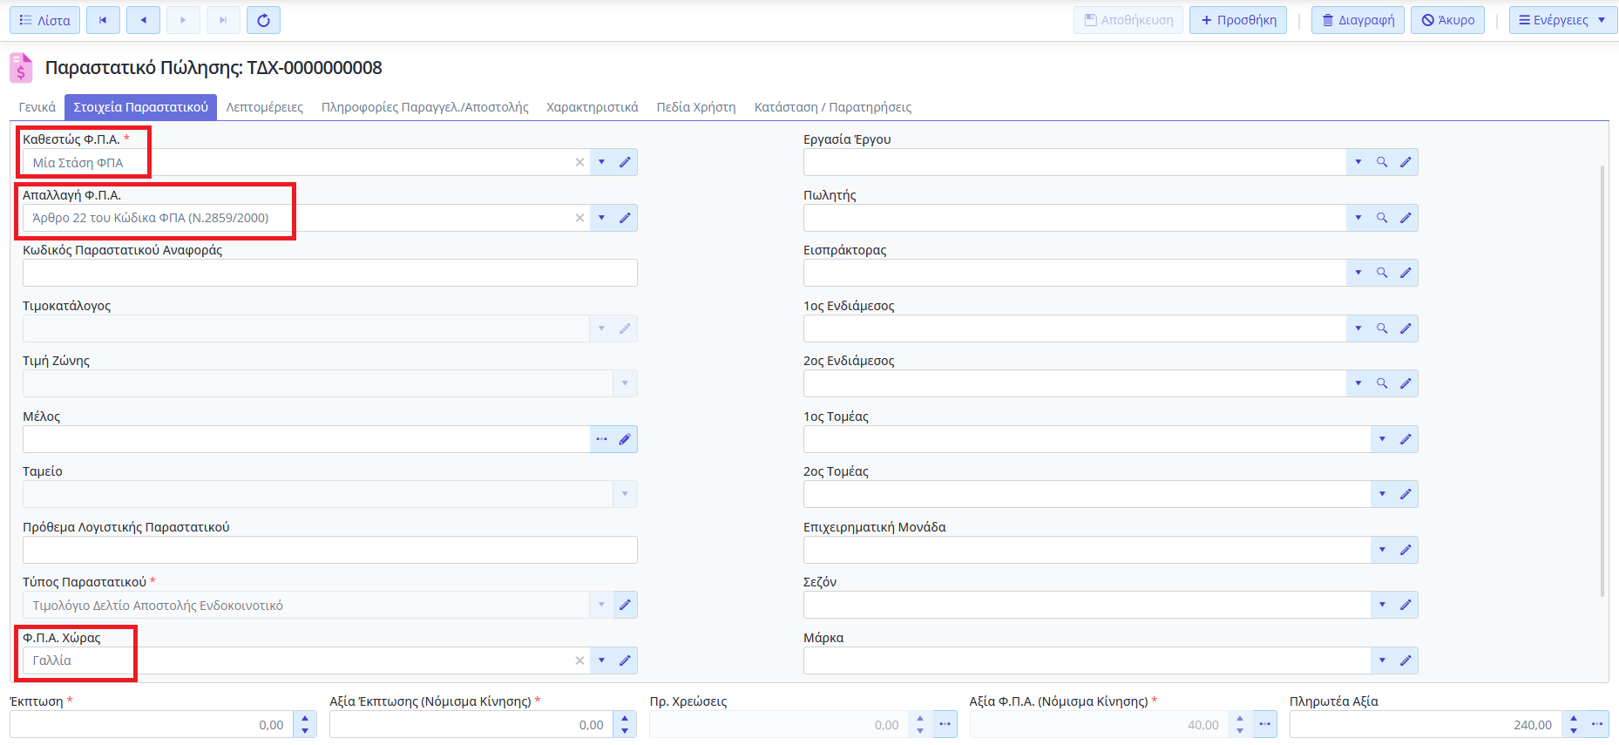
Task: Click the search magnifier in the Εργασία Έργου field
Action: (1381, 162)
